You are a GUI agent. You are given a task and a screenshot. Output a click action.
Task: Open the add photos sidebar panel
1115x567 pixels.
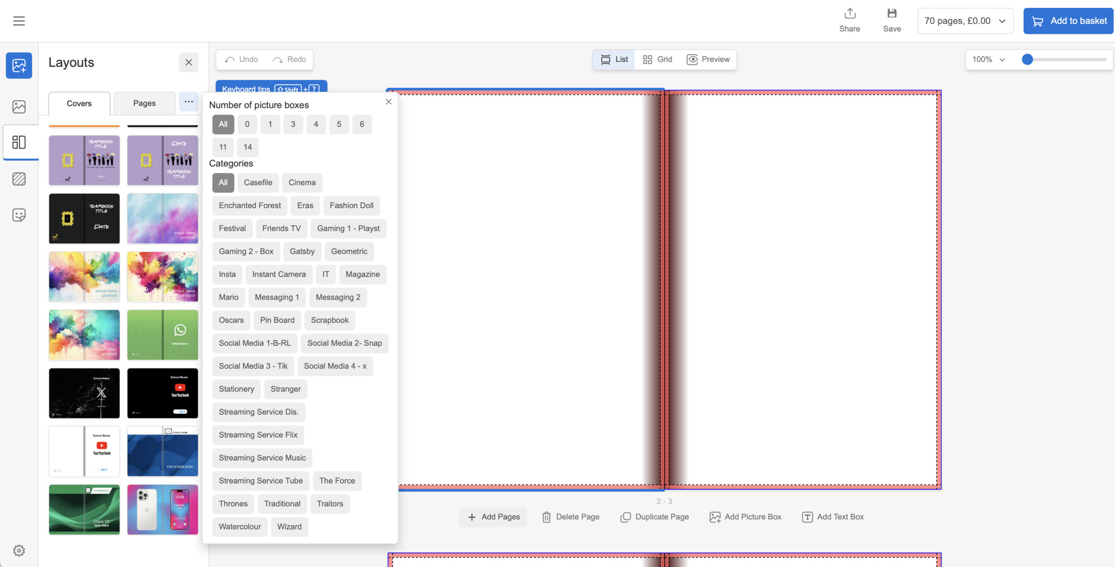[x=19, y=65]
